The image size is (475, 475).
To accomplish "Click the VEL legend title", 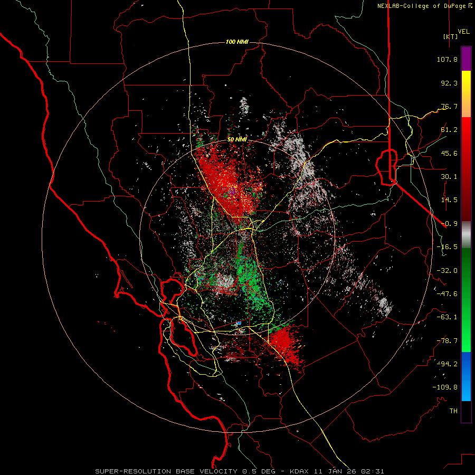I will pyautogui.click(x=463, y=31).
